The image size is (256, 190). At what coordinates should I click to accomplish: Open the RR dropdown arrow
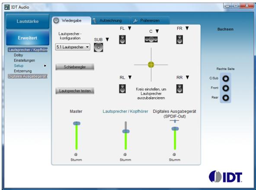click(x=187, y=77)
